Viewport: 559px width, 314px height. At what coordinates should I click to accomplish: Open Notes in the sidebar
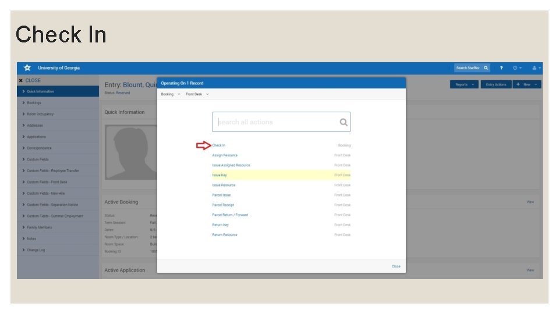58,239
